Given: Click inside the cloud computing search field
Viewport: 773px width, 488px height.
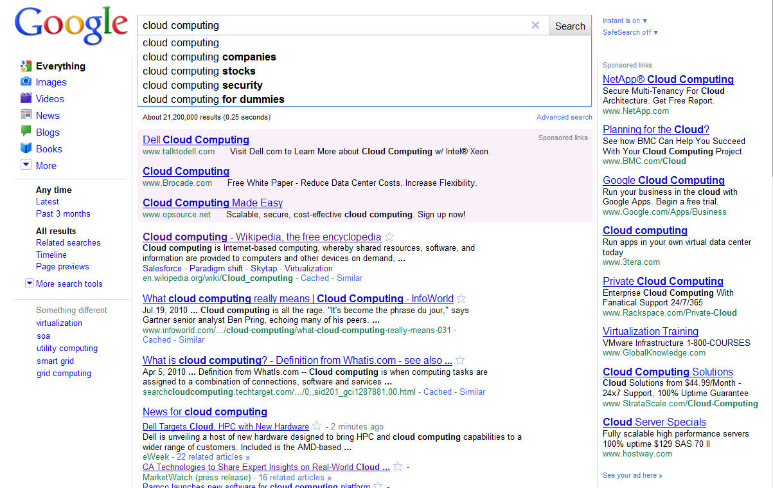Looking at the screenshot, I should [334, 26].
